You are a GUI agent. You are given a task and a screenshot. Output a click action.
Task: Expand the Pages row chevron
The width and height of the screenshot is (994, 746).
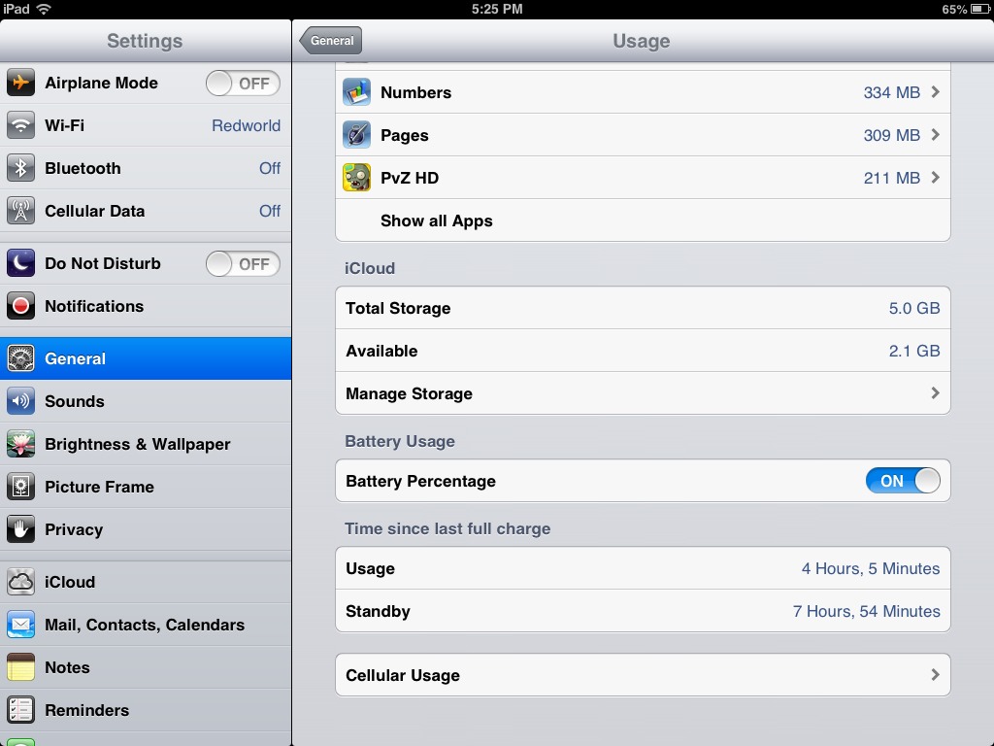(x=935, y=134)
